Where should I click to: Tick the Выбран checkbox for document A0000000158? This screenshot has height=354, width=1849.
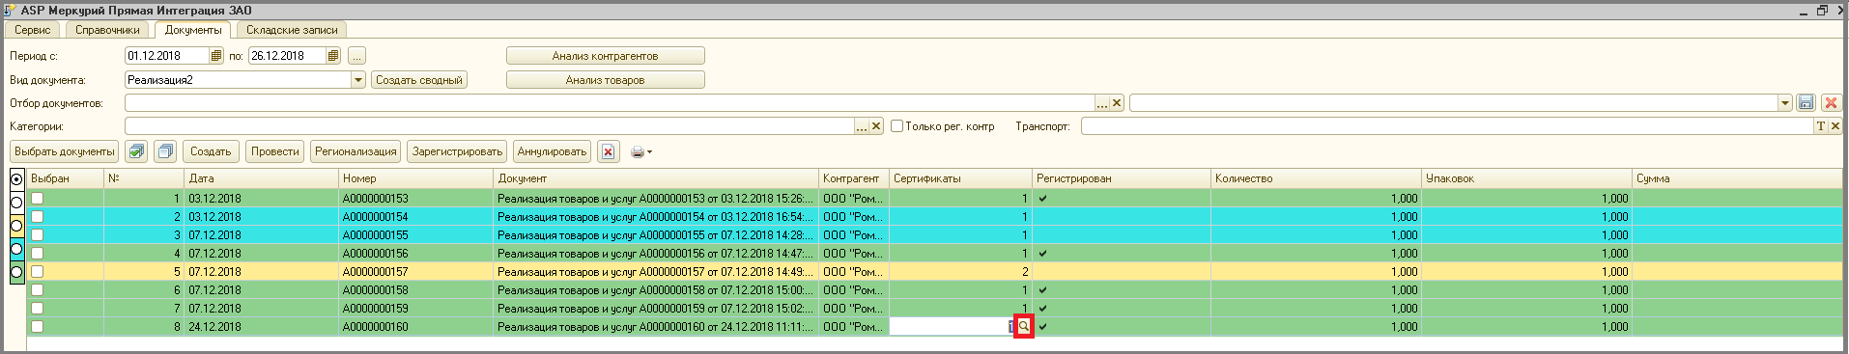click(x=37, y=289)
